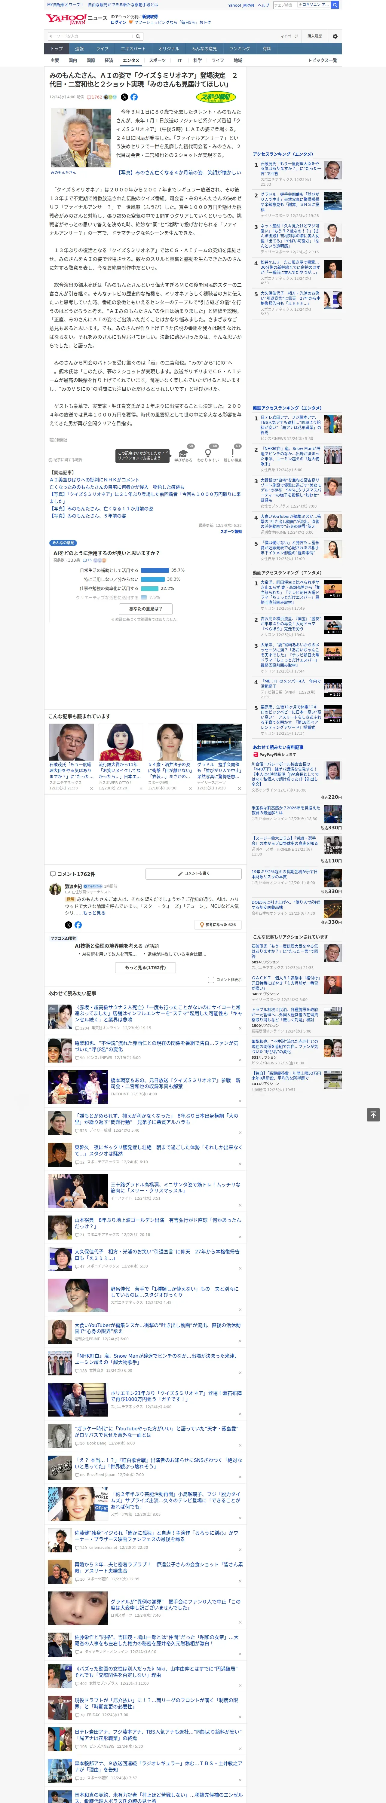Share the expert comment on Facebook
Screen dimensions: 386x1803
tap(78, 925)
